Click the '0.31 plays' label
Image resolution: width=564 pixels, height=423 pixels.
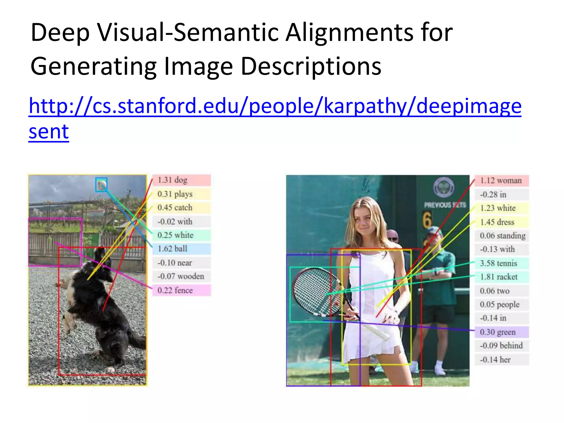(x=182, y=194)
